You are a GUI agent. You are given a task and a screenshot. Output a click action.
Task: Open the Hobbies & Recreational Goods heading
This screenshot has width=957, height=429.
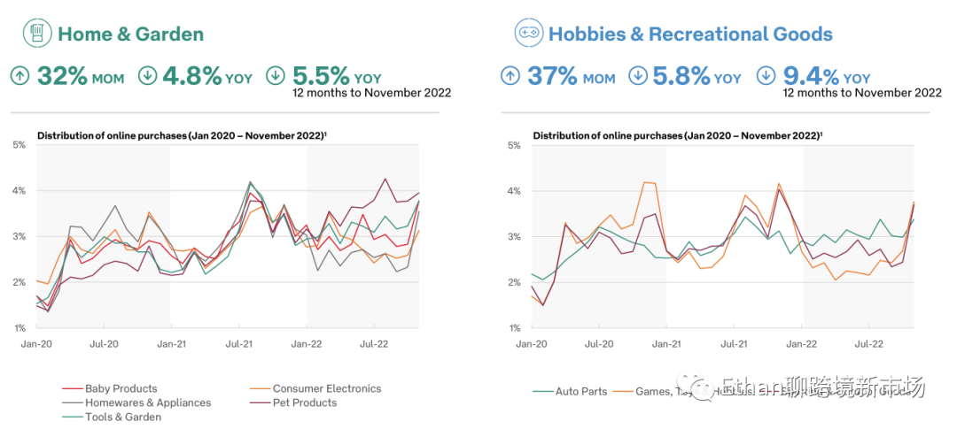coord(690,34)
